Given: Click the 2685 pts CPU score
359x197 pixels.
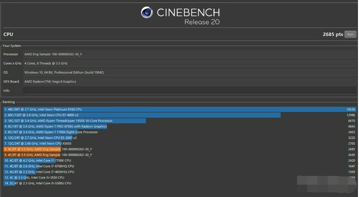Looking at the screenshot, I should pos(333,34).
